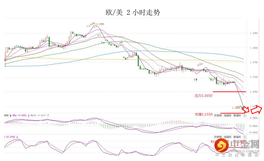Click the round 中金网 swirl logo

pyautogui.click(x=222, y=145)
